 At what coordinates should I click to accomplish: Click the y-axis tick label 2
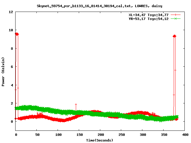point(12,103)
